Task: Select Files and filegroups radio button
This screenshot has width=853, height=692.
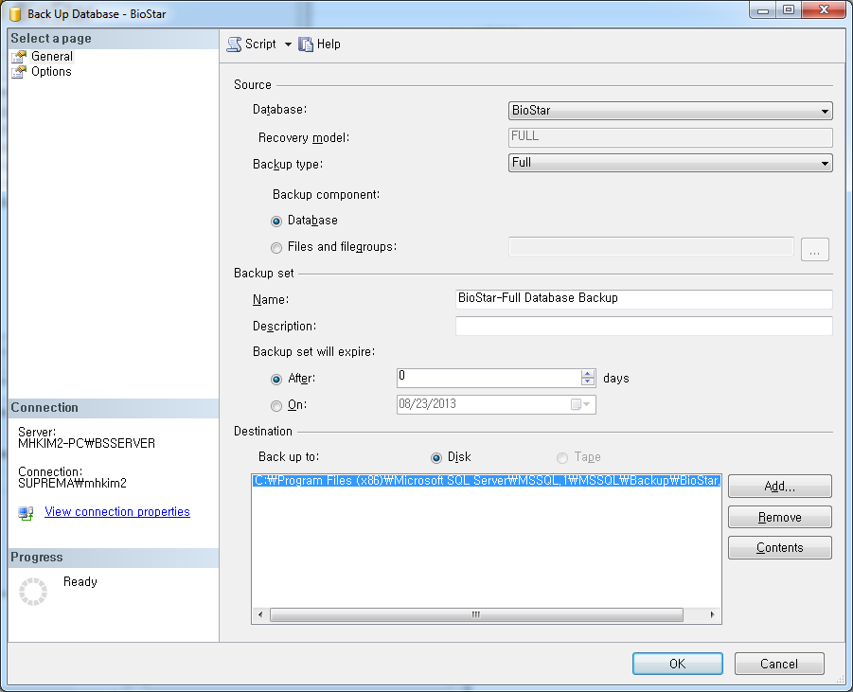Action: pyautogui.click(x=276, y=247)
